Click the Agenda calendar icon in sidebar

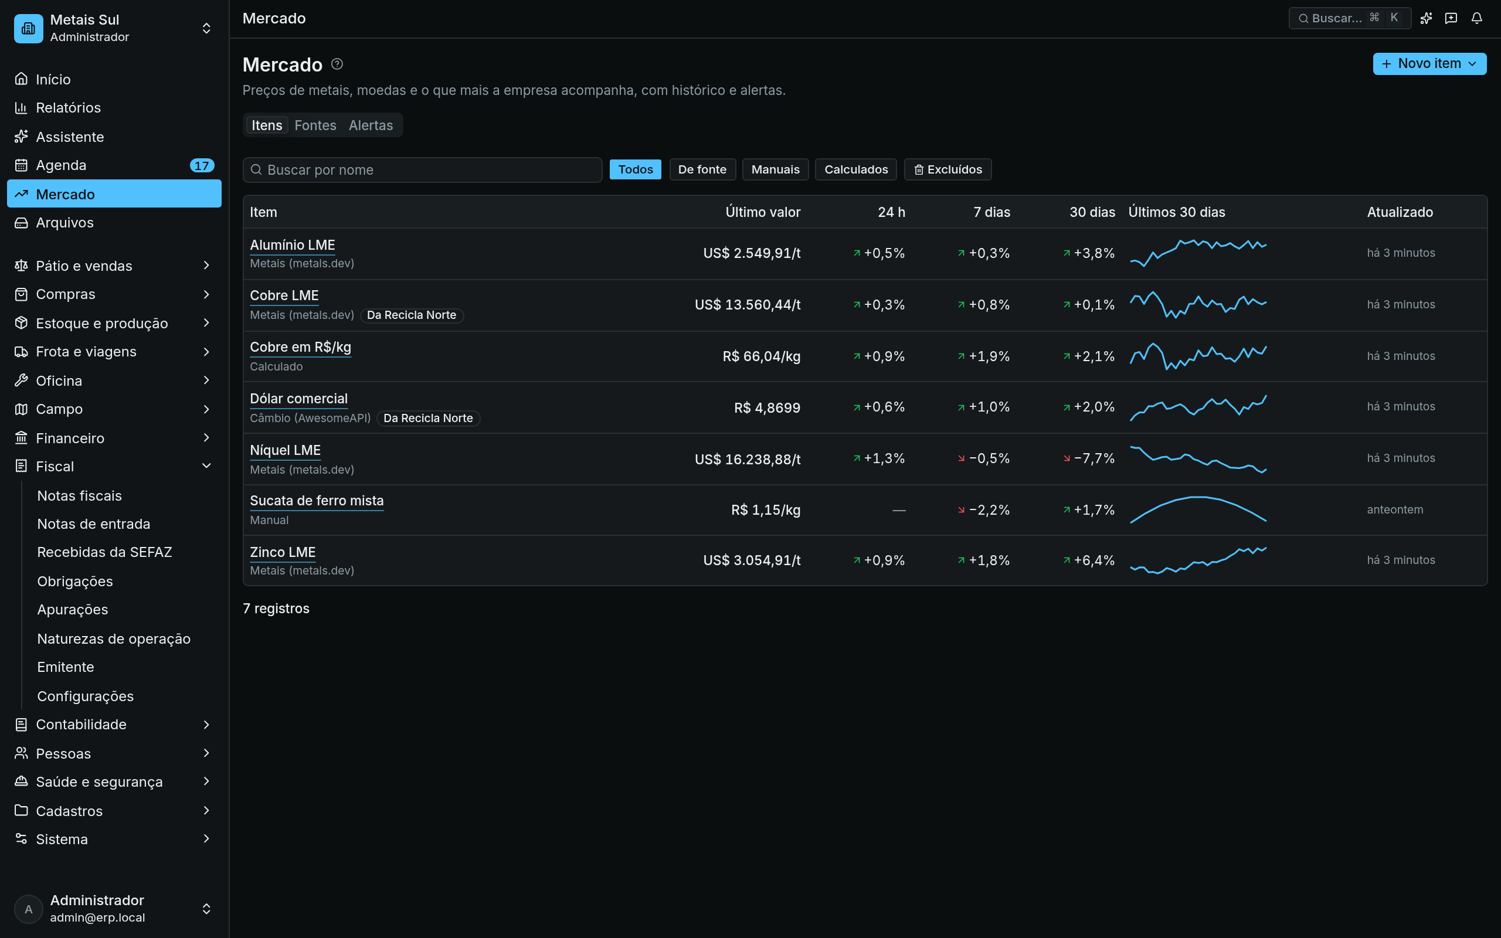21,165
